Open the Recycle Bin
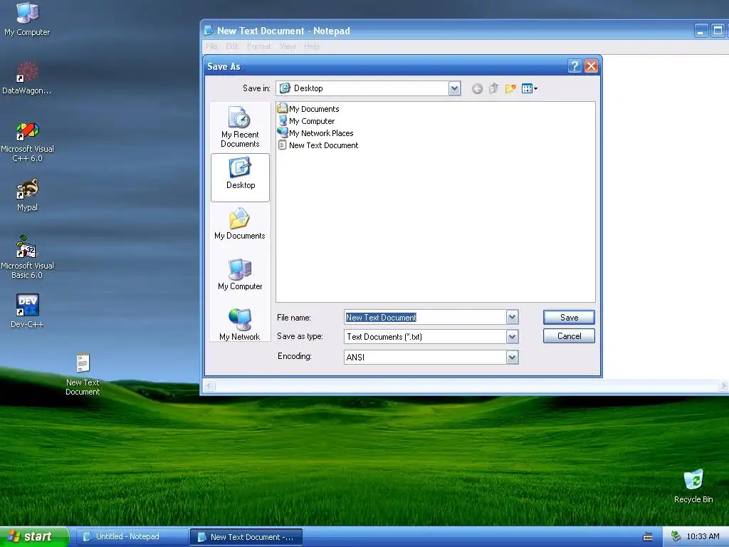 tap(693, 486)
